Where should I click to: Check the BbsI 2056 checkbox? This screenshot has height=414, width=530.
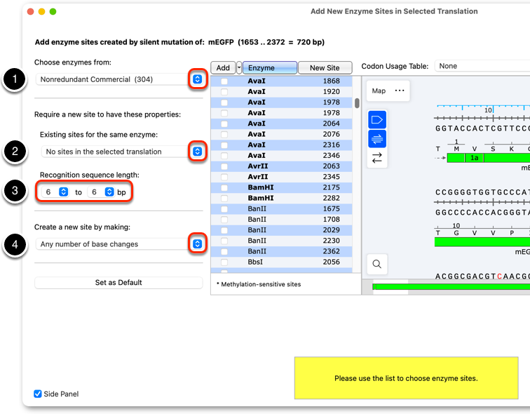click(x=224, y=262)
